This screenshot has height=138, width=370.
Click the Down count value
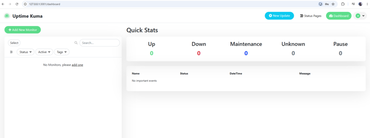[x=199, y=53]
